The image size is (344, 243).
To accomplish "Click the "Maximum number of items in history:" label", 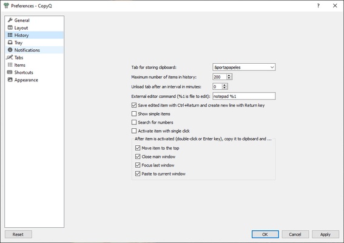I will pyautogui.click(x=164, y=77).
